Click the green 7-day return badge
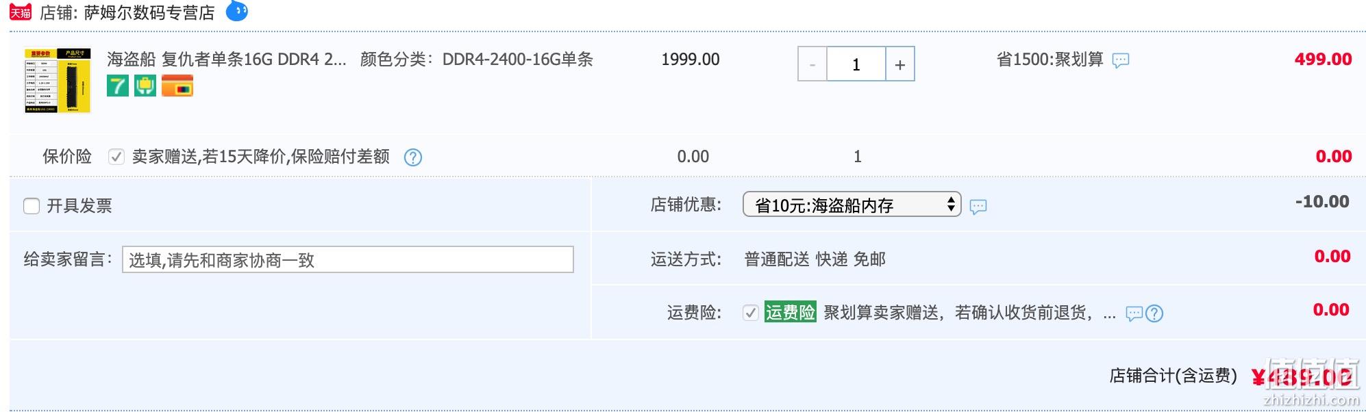1366x412 pixels. pos(118,86)
